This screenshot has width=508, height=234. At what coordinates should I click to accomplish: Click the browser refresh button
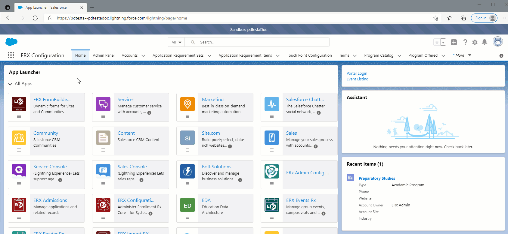(x=35, y=18)
